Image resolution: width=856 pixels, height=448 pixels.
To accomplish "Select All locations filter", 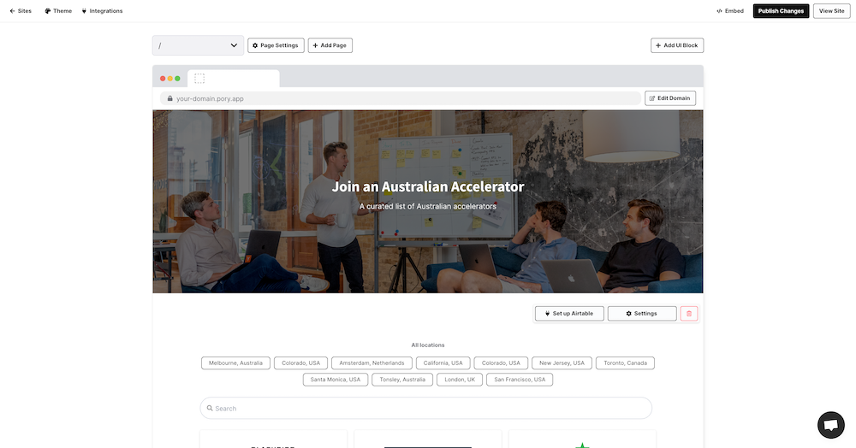I will coord(428,345).
